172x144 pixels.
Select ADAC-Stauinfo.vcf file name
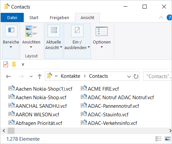pos(108,115)
